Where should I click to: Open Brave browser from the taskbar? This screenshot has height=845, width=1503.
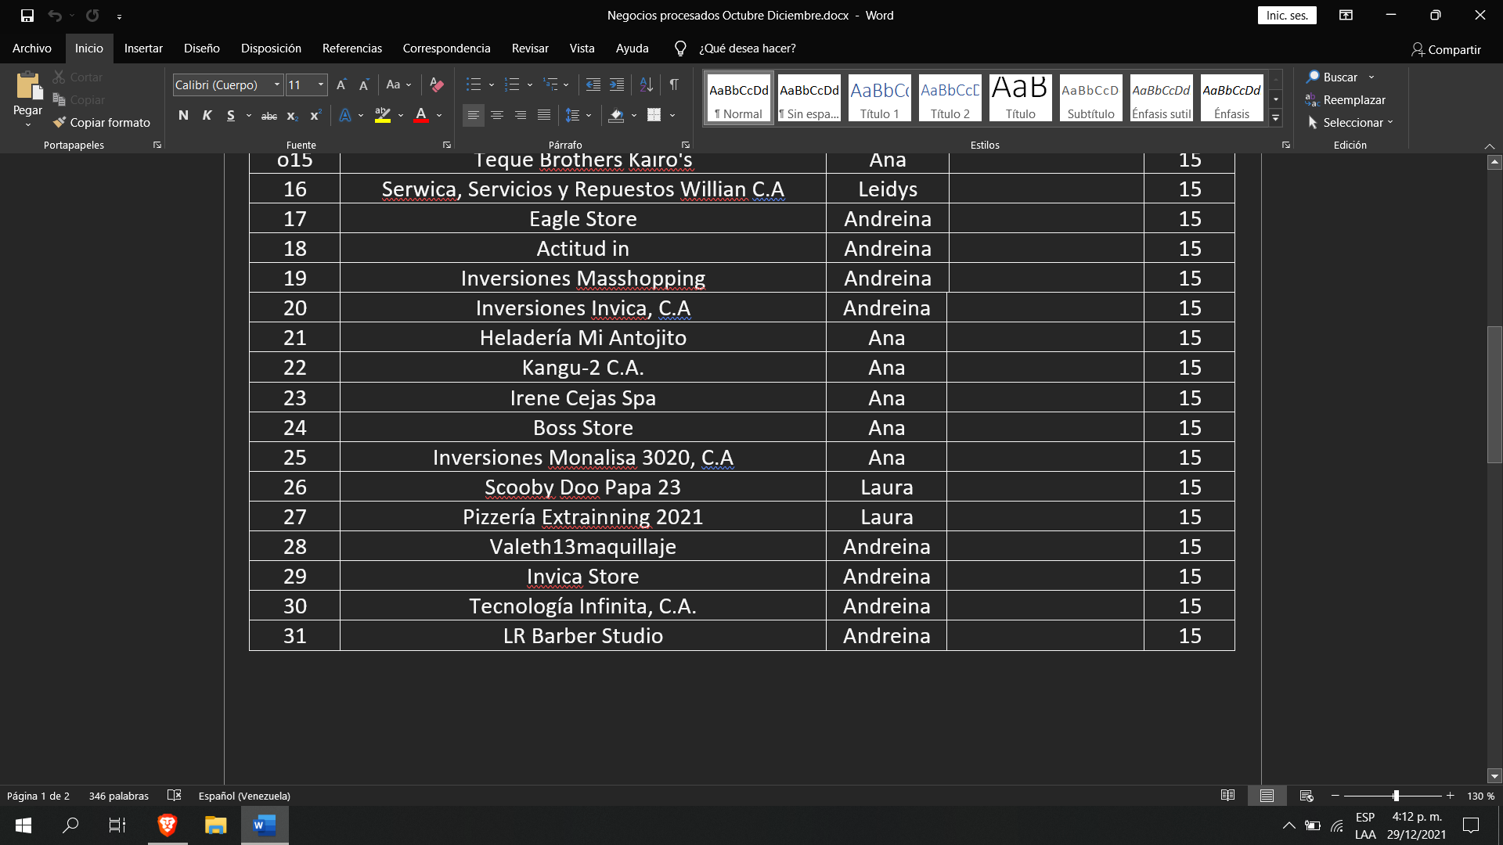tap(168, 825)
